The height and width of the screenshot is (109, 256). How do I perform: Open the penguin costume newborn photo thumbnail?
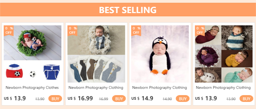(x=160, y=54)
